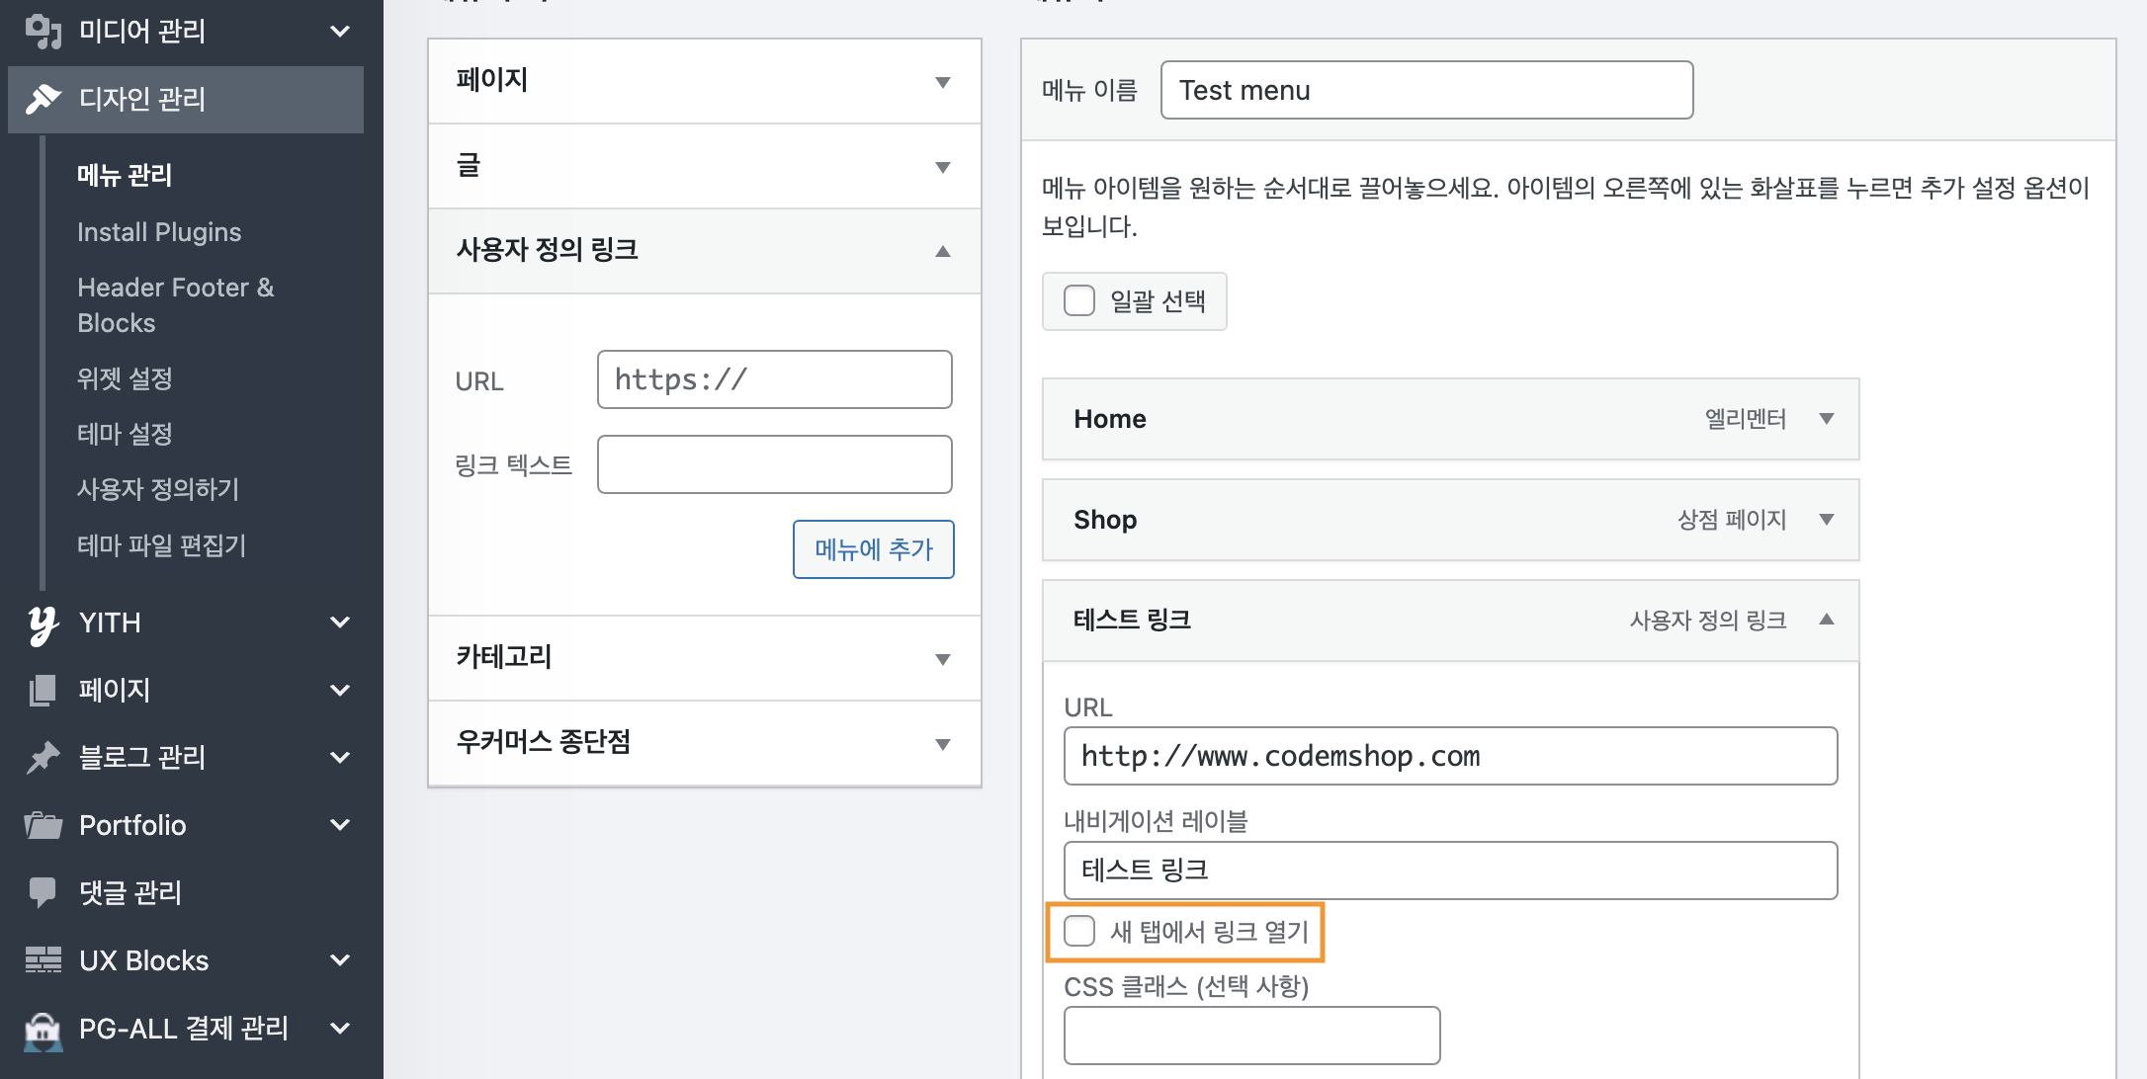Viewport: 2147px width, 1079px height.
Task: Collapse the 테스트 링크 menu item
Action: click(x=1827, y=620)
